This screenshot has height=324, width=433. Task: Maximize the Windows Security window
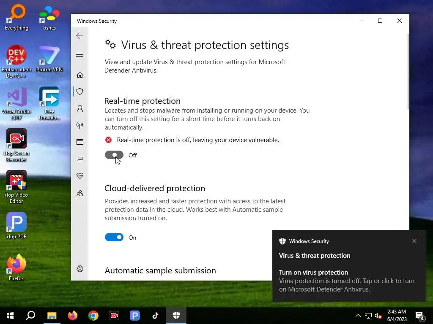(x=380, y=21)
